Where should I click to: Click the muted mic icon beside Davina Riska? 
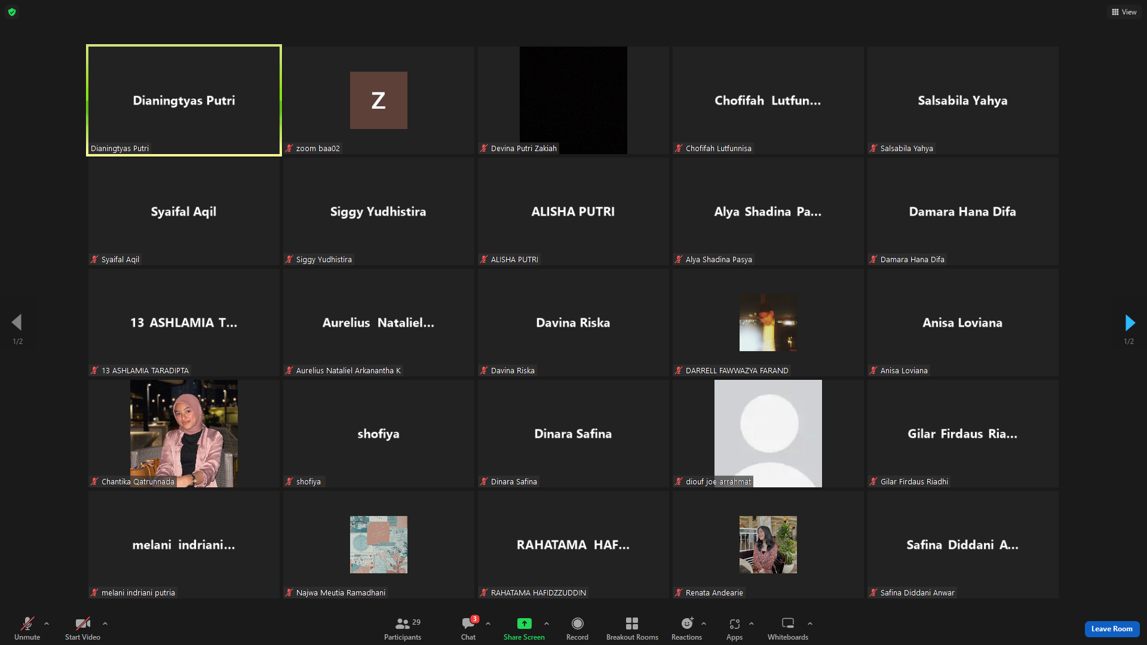[x=484, y=370]
